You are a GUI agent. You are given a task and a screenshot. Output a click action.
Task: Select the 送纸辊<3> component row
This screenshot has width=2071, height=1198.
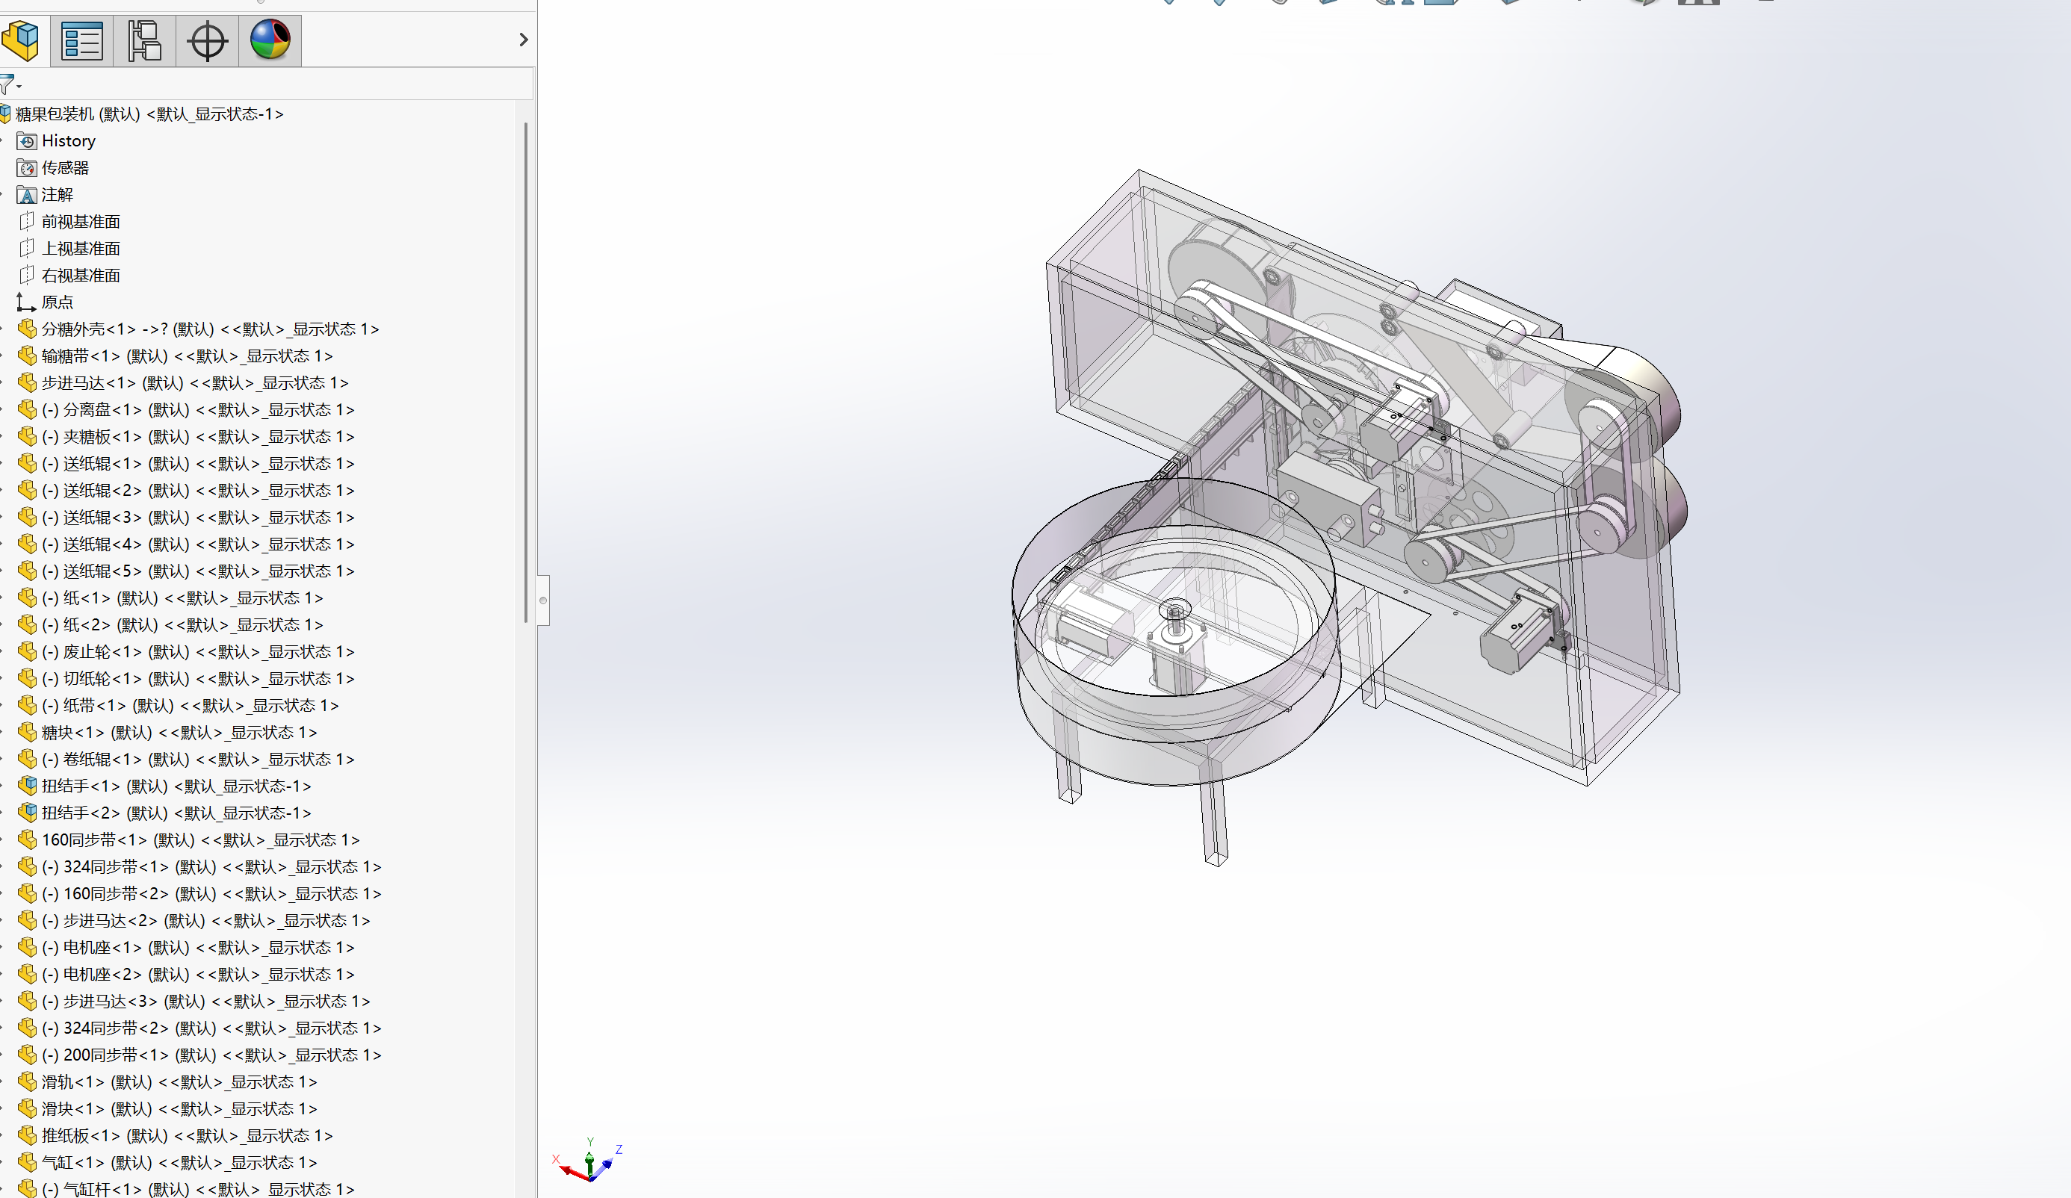pos(186,518)
